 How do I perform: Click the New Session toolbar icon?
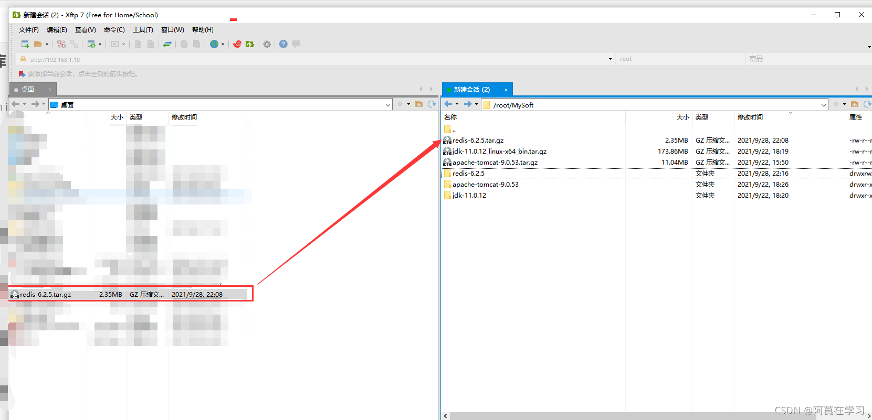coord(25,44)
